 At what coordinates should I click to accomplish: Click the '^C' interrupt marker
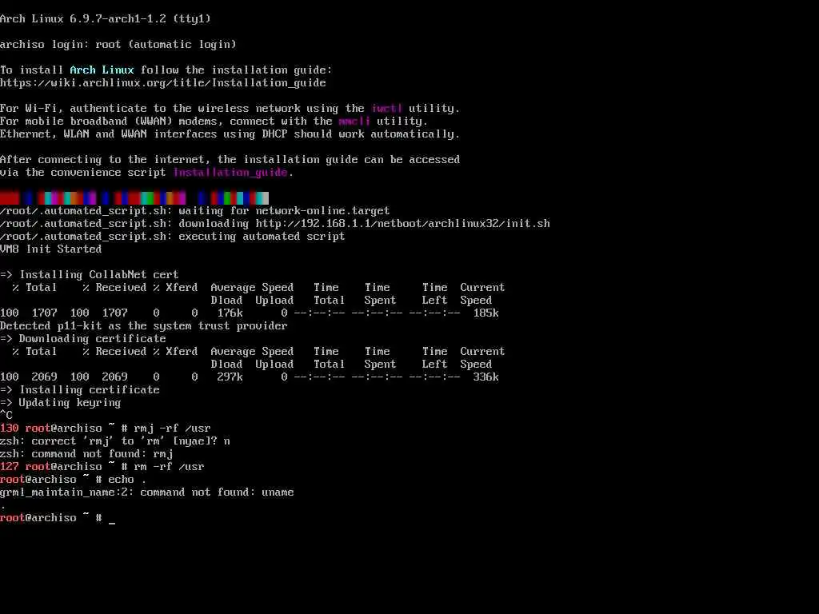[6, 416]
